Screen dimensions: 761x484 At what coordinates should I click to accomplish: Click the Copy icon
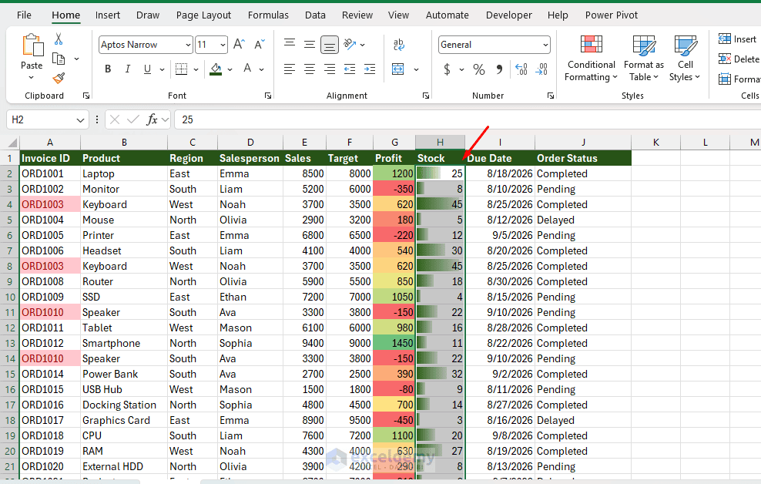59,59
